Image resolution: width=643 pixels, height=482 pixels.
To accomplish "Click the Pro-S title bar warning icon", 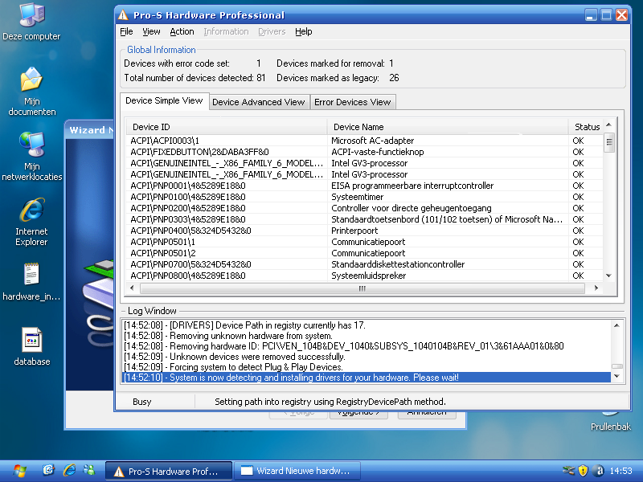I will pos(123,15).
